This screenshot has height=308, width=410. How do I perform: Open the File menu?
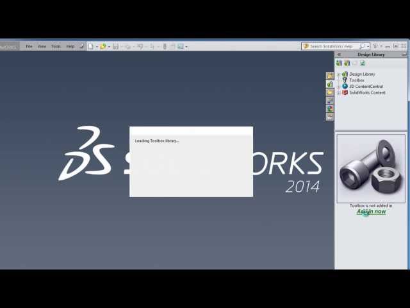pyautogui.click(x=29, y=46)
